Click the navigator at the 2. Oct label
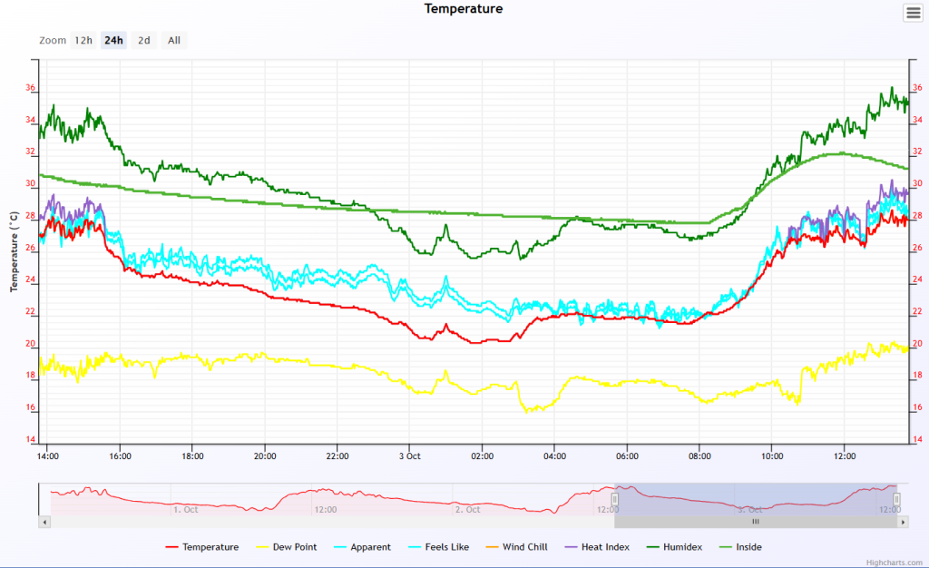This screenshot has width=929, height=568. tap(468, 510)
